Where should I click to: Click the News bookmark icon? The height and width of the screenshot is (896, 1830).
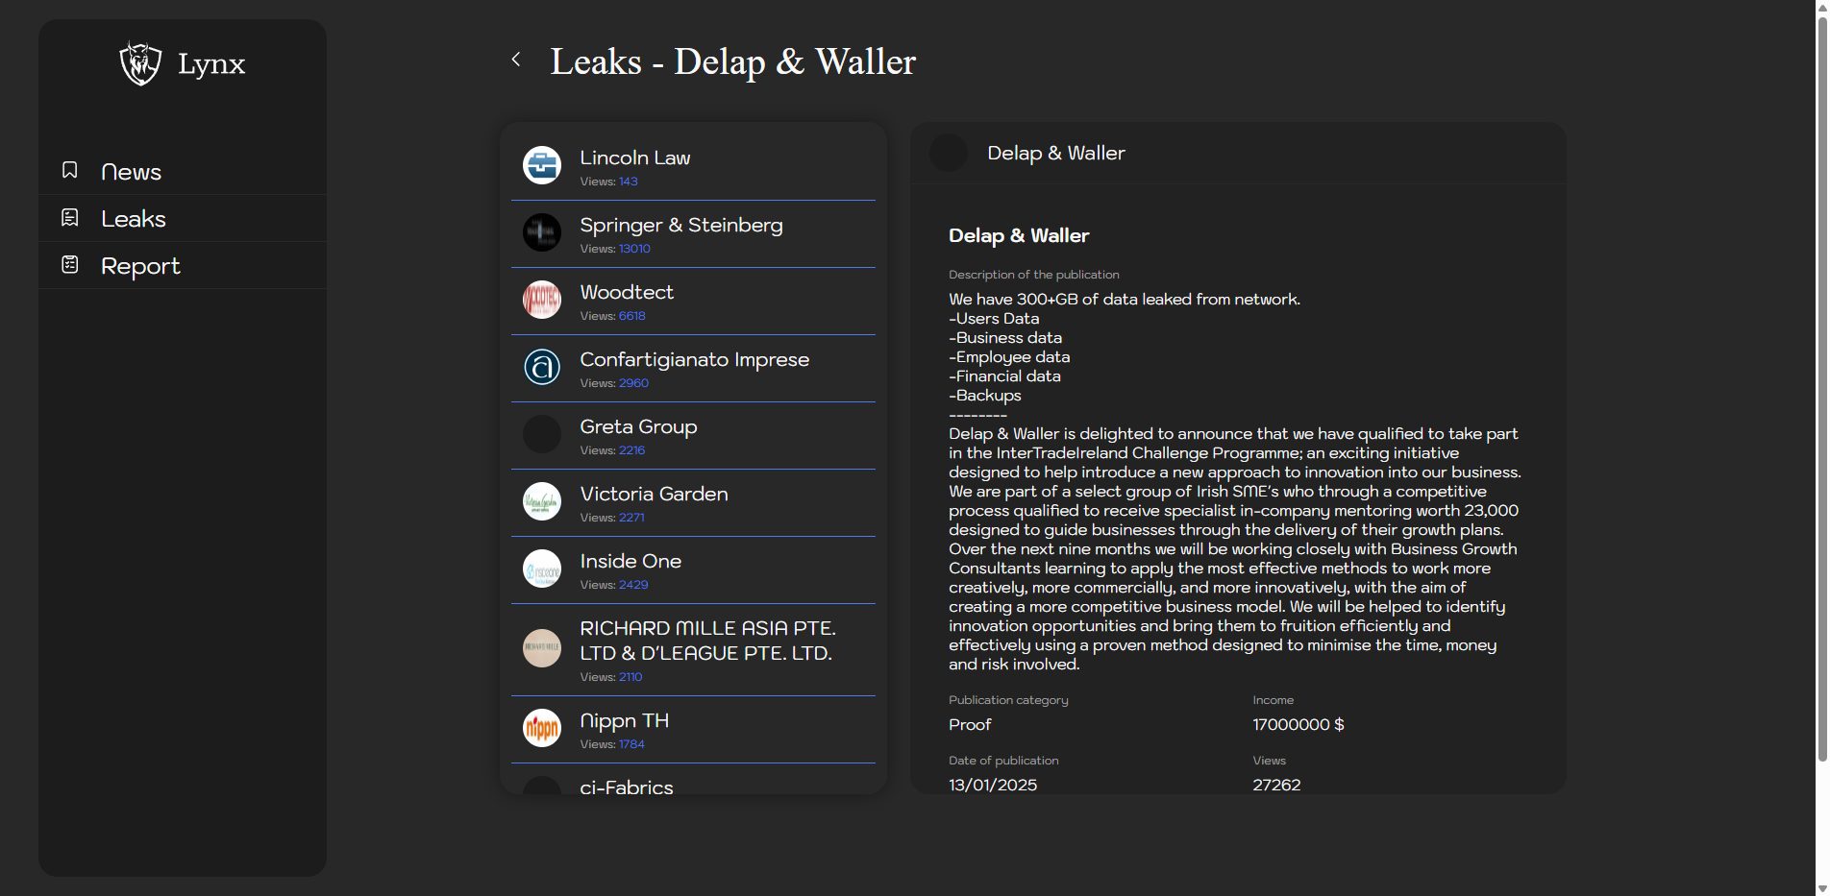[x=70, y=170]
